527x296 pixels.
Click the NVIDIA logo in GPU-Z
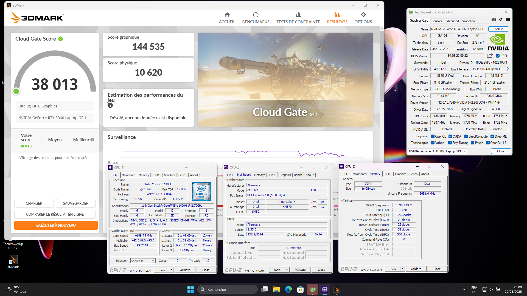click(x=498, y=42)
